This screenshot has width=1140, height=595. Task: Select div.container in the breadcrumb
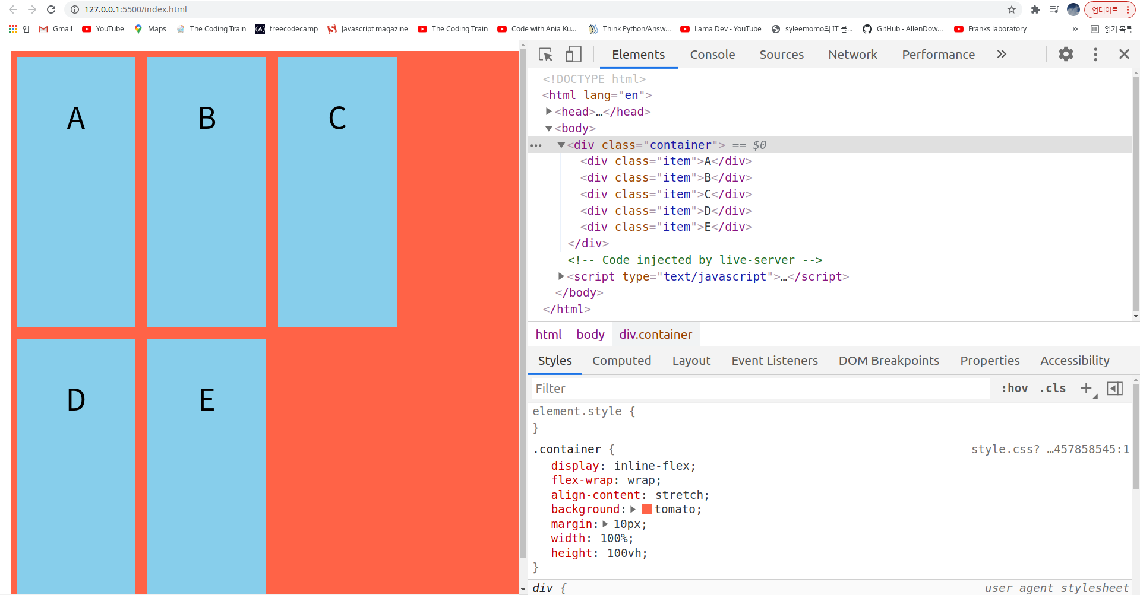click(655, 335)
